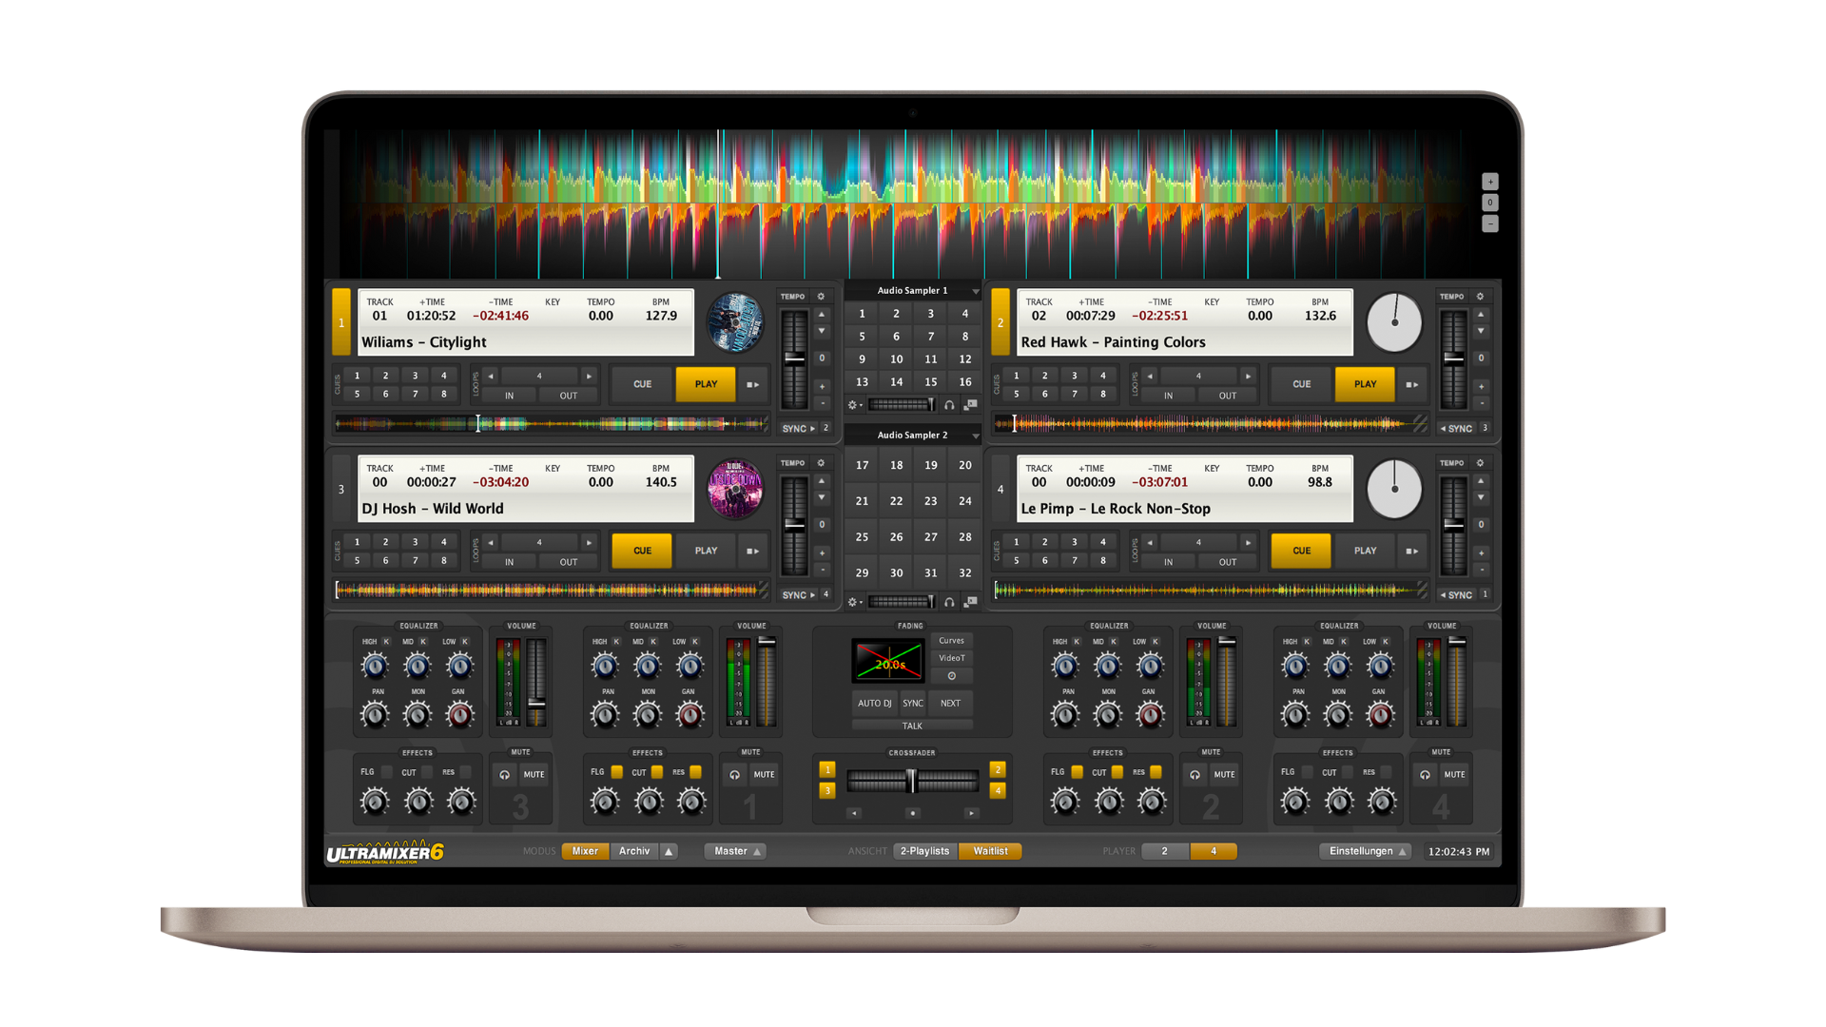Viewport: 1826px width, 1027px height.
Task: Click center reset dot below the crossfader
Action: coord(912,813)
